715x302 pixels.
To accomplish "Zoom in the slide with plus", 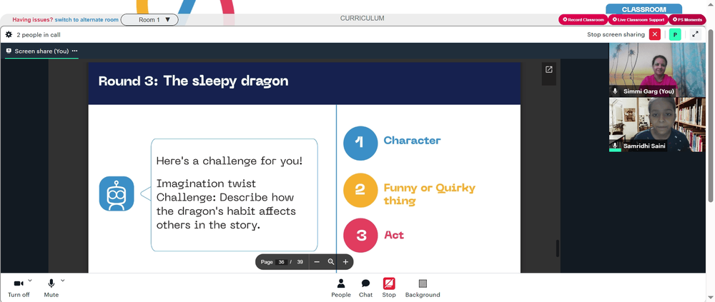I will 345,262.
